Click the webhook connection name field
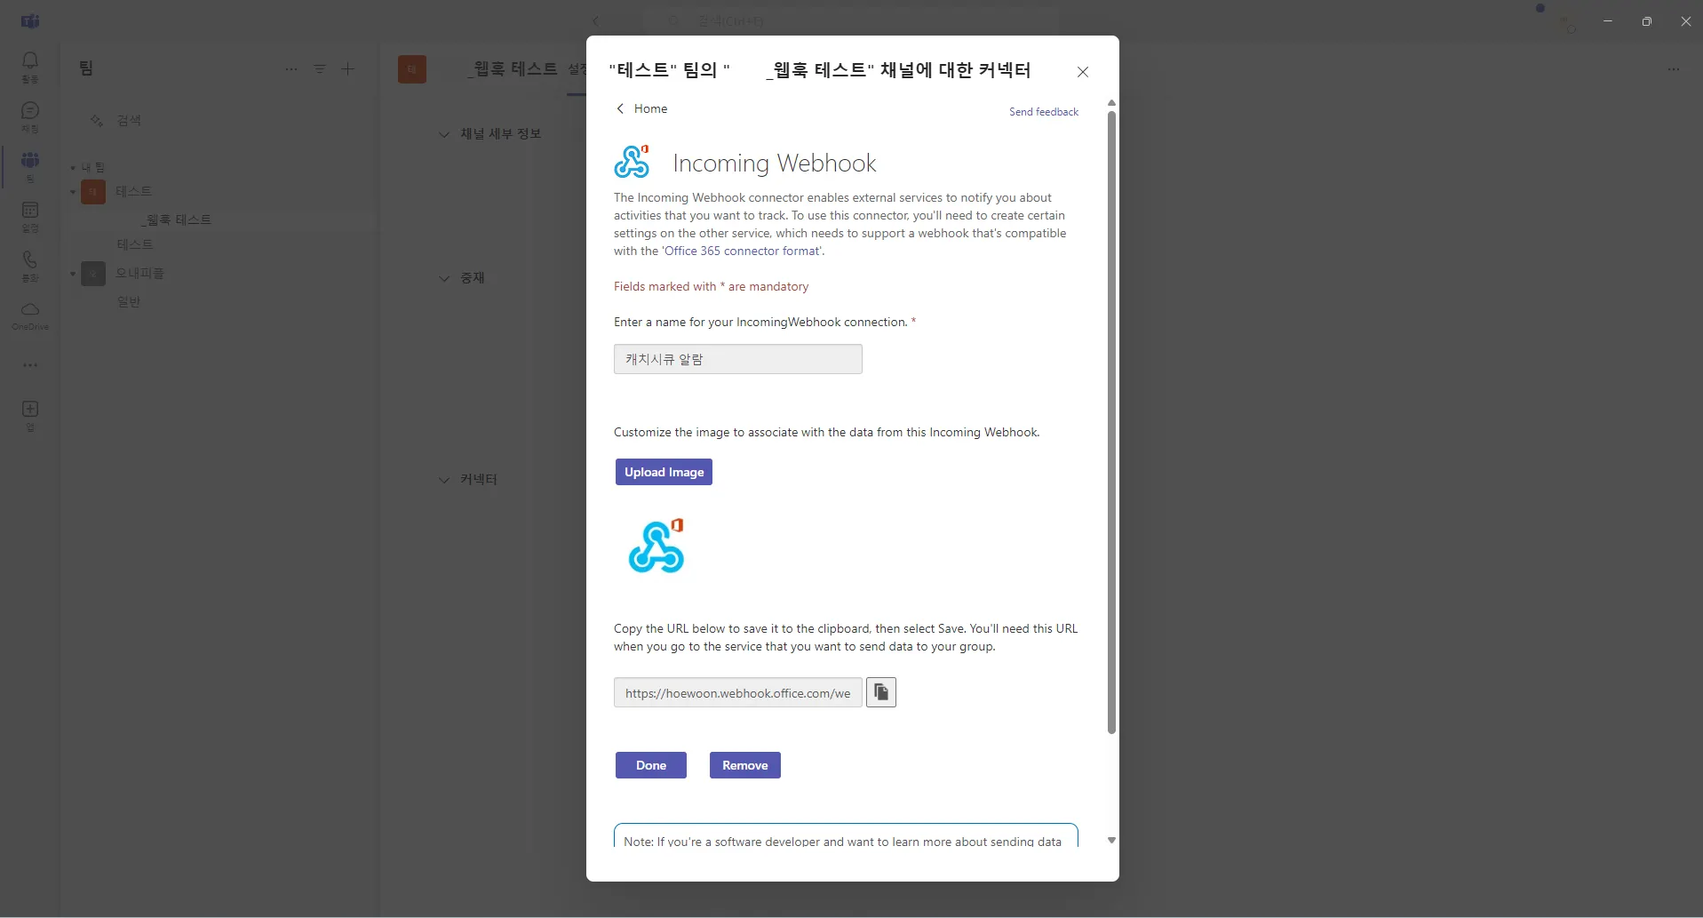The height and width of the screenshot is (918, 1703). (738, 359)
